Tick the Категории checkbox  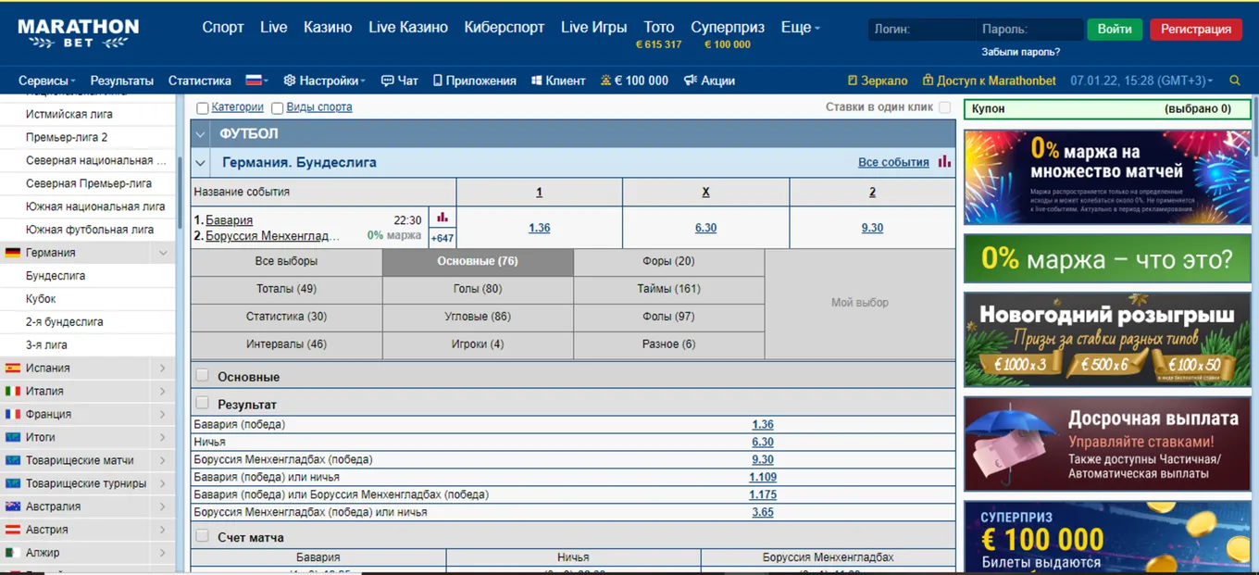(203, 108)
